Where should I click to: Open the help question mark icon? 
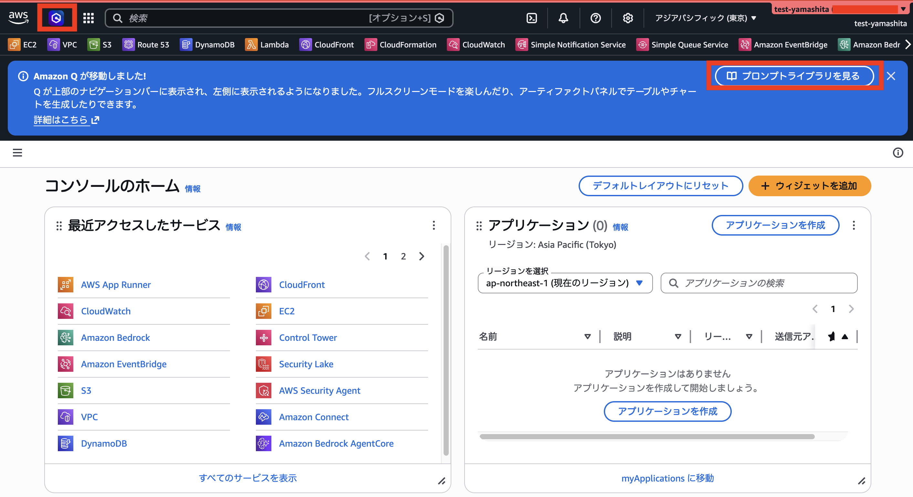(x=595, y=18)
